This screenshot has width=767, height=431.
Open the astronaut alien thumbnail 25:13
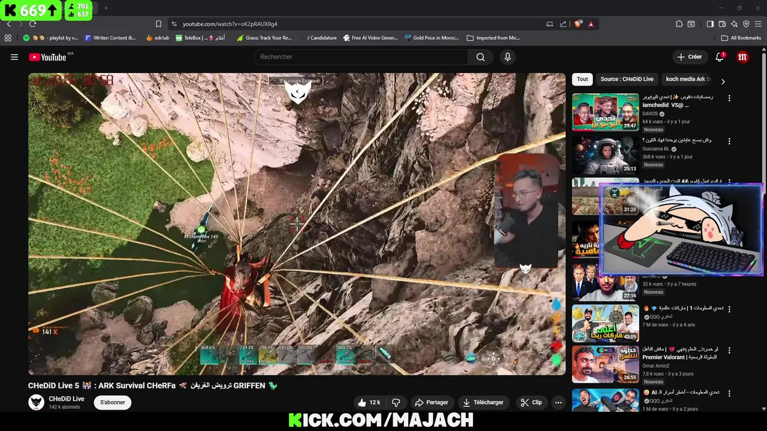click(x=605, y=154)
